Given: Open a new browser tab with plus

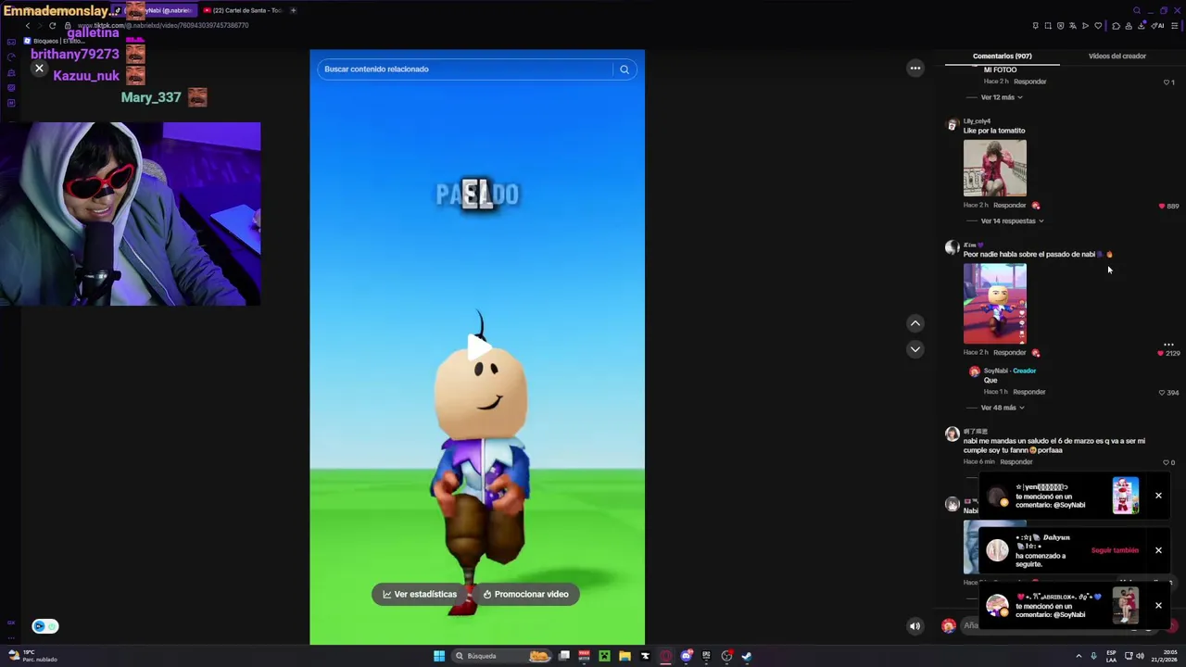Looking at the screenshot, I should (293, 10).
